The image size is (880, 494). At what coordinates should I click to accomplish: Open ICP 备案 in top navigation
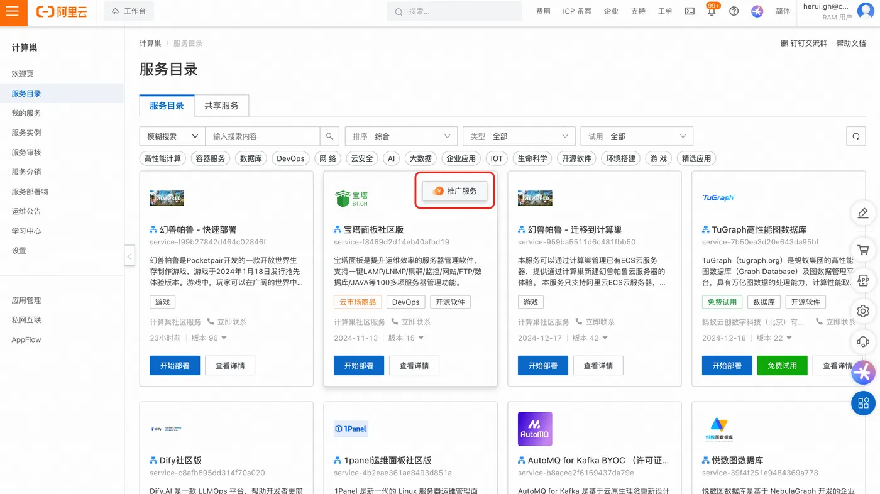(x=577, y=11)
